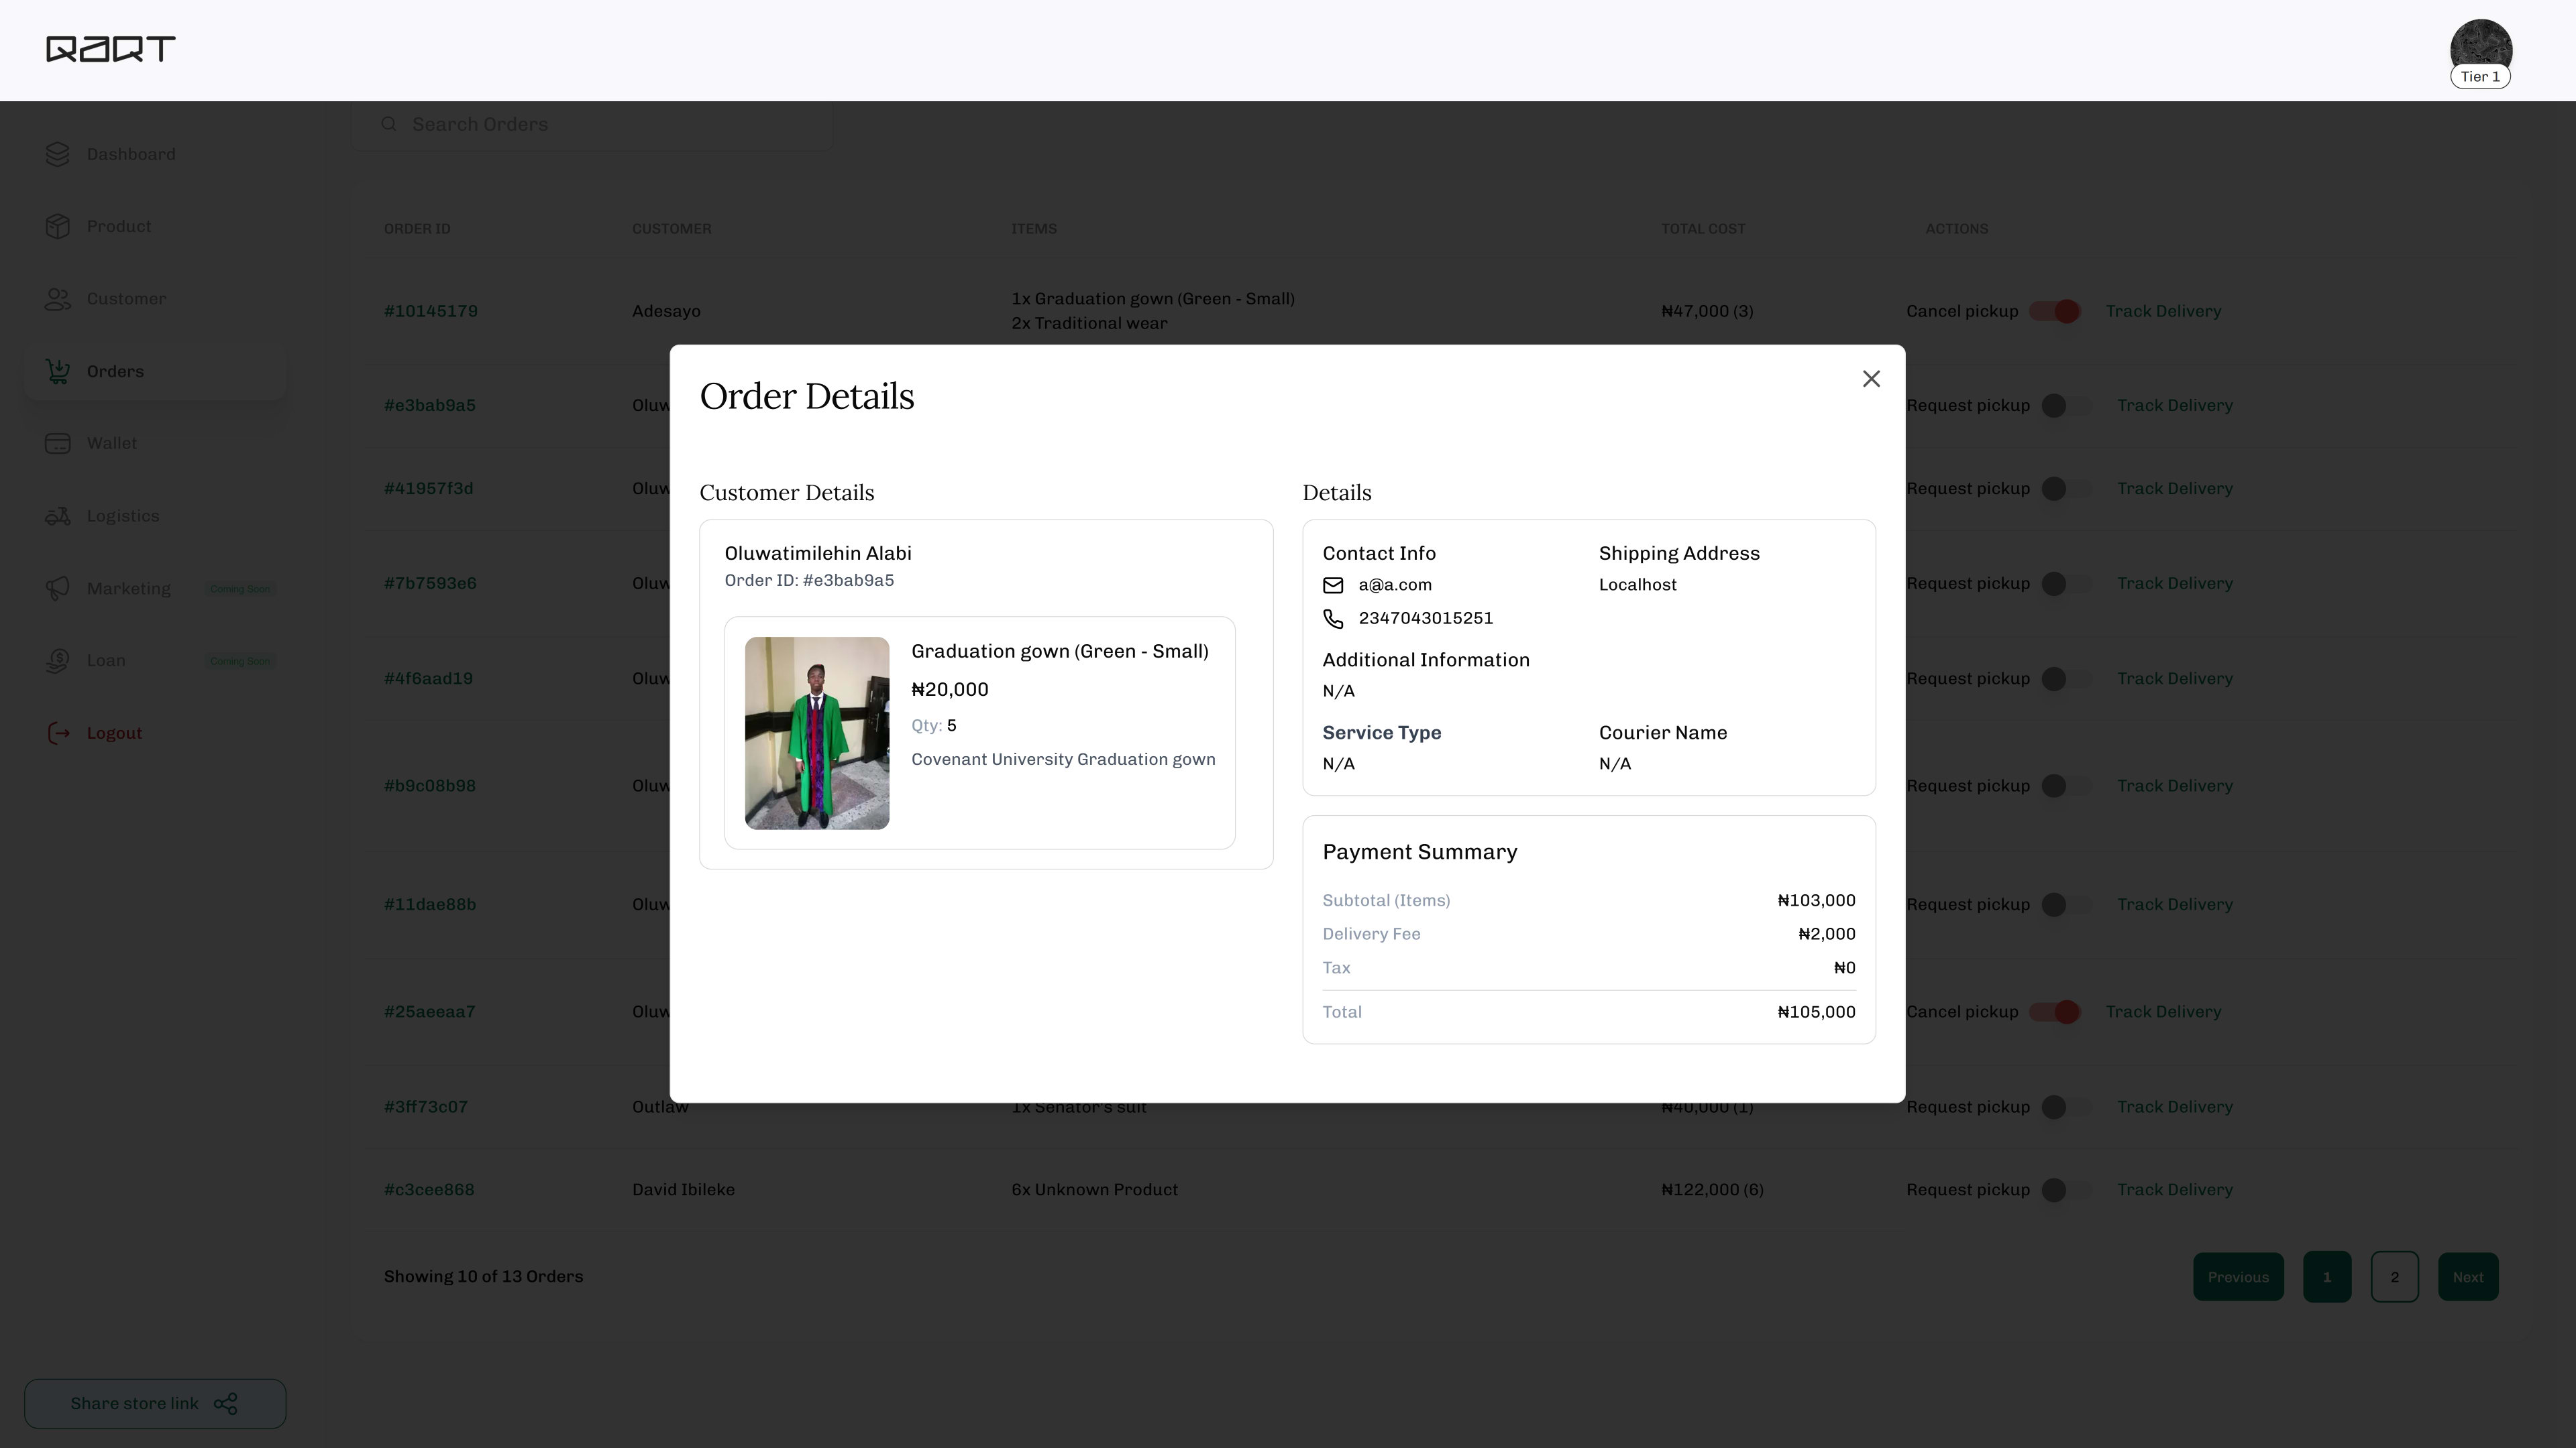This screenshot has height=1448, width=2576.
Task: Go to page 2 of orders
Action: point(2394,1276)
